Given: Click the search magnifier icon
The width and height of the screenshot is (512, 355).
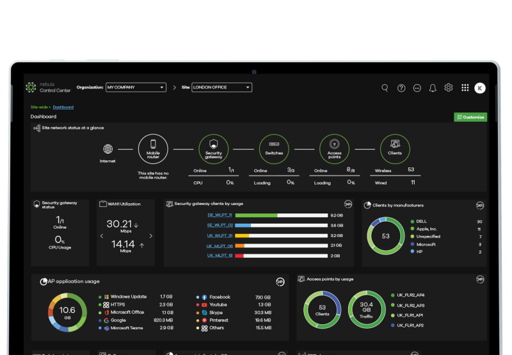Looking at the screenshot, I should pyautogui.click(x=385, y=88).
